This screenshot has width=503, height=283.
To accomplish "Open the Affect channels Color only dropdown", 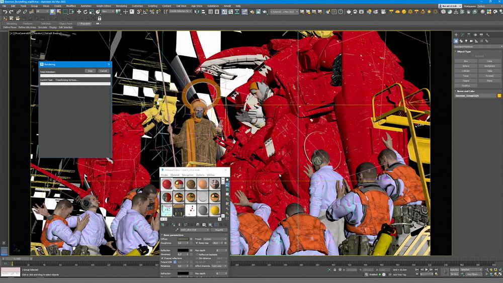I will [219, 266].
